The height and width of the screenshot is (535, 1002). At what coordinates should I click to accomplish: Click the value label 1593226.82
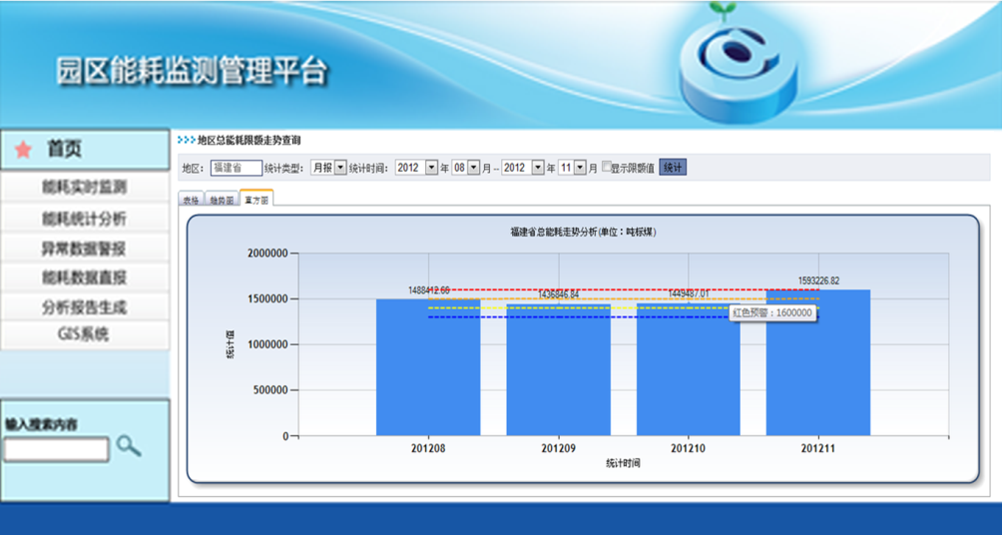tap(818, 280)
